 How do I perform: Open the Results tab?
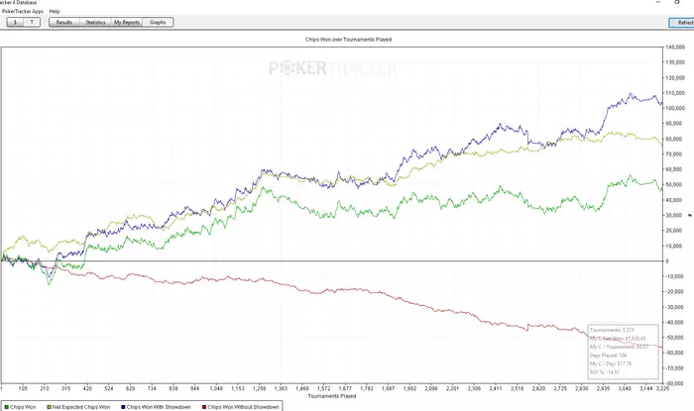point(64,22)
